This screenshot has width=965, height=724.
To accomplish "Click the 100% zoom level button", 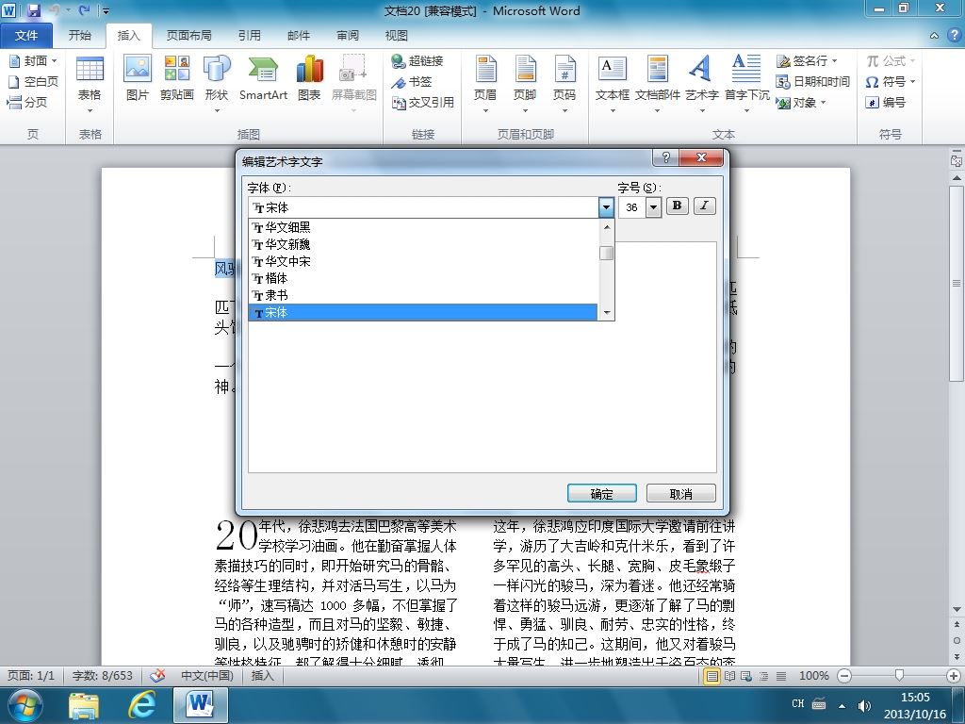I will click(813, 676).
